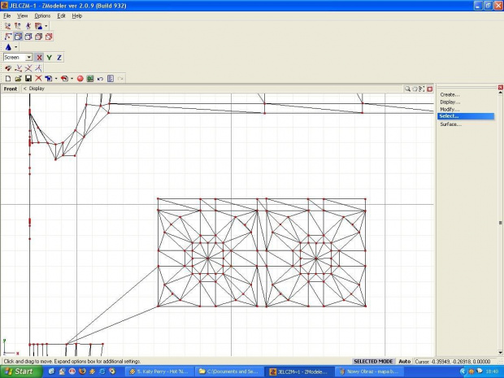Click the Modify... command in right panel

(x=450, y=109)
